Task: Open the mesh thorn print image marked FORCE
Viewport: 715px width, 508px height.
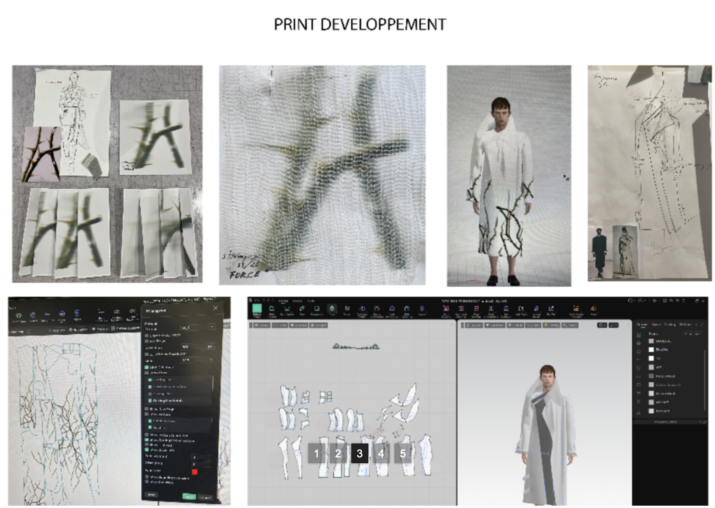Action: click(322, 175)
